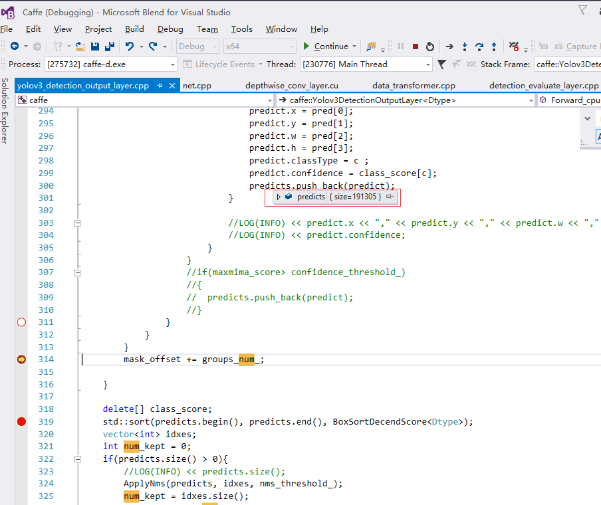Undo the last edit with the Undo icon
This screenshot has width=601, height=505.
tap(130, 47)
